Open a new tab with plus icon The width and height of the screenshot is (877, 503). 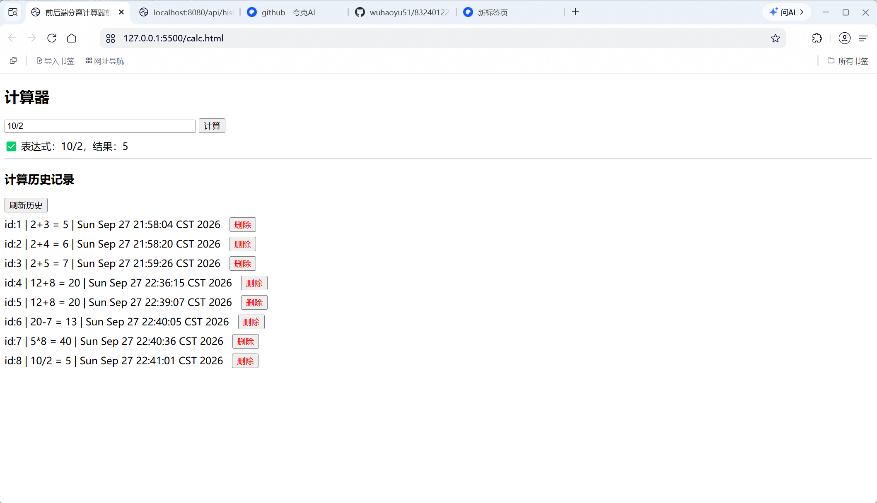pyautogui.click(x=575, y=12)
